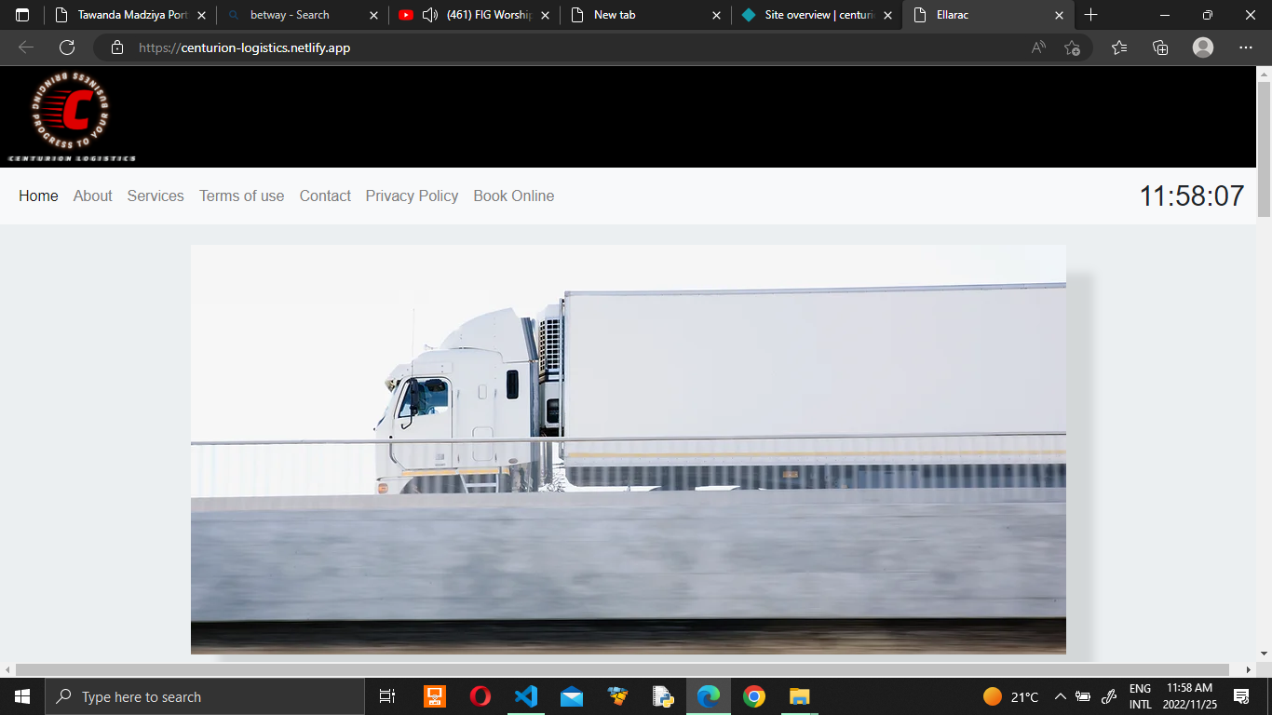Open the browser Collections icon

pos(1160,47)
